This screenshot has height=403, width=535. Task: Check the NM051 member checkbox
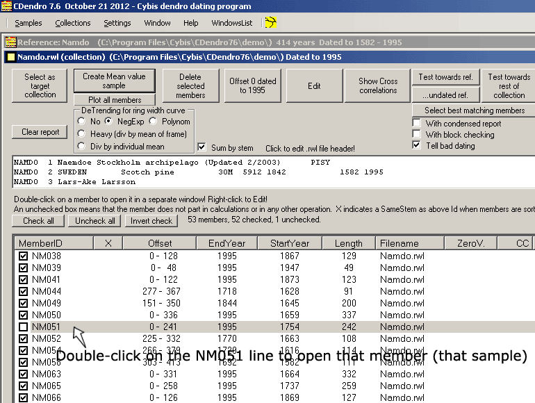[23, 327]
